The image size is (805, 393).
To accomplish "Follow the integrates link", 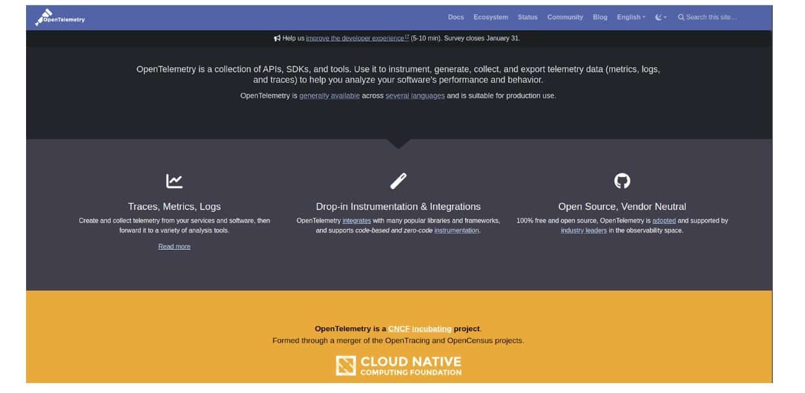I will pyautogui.click(x=357, y=221).
